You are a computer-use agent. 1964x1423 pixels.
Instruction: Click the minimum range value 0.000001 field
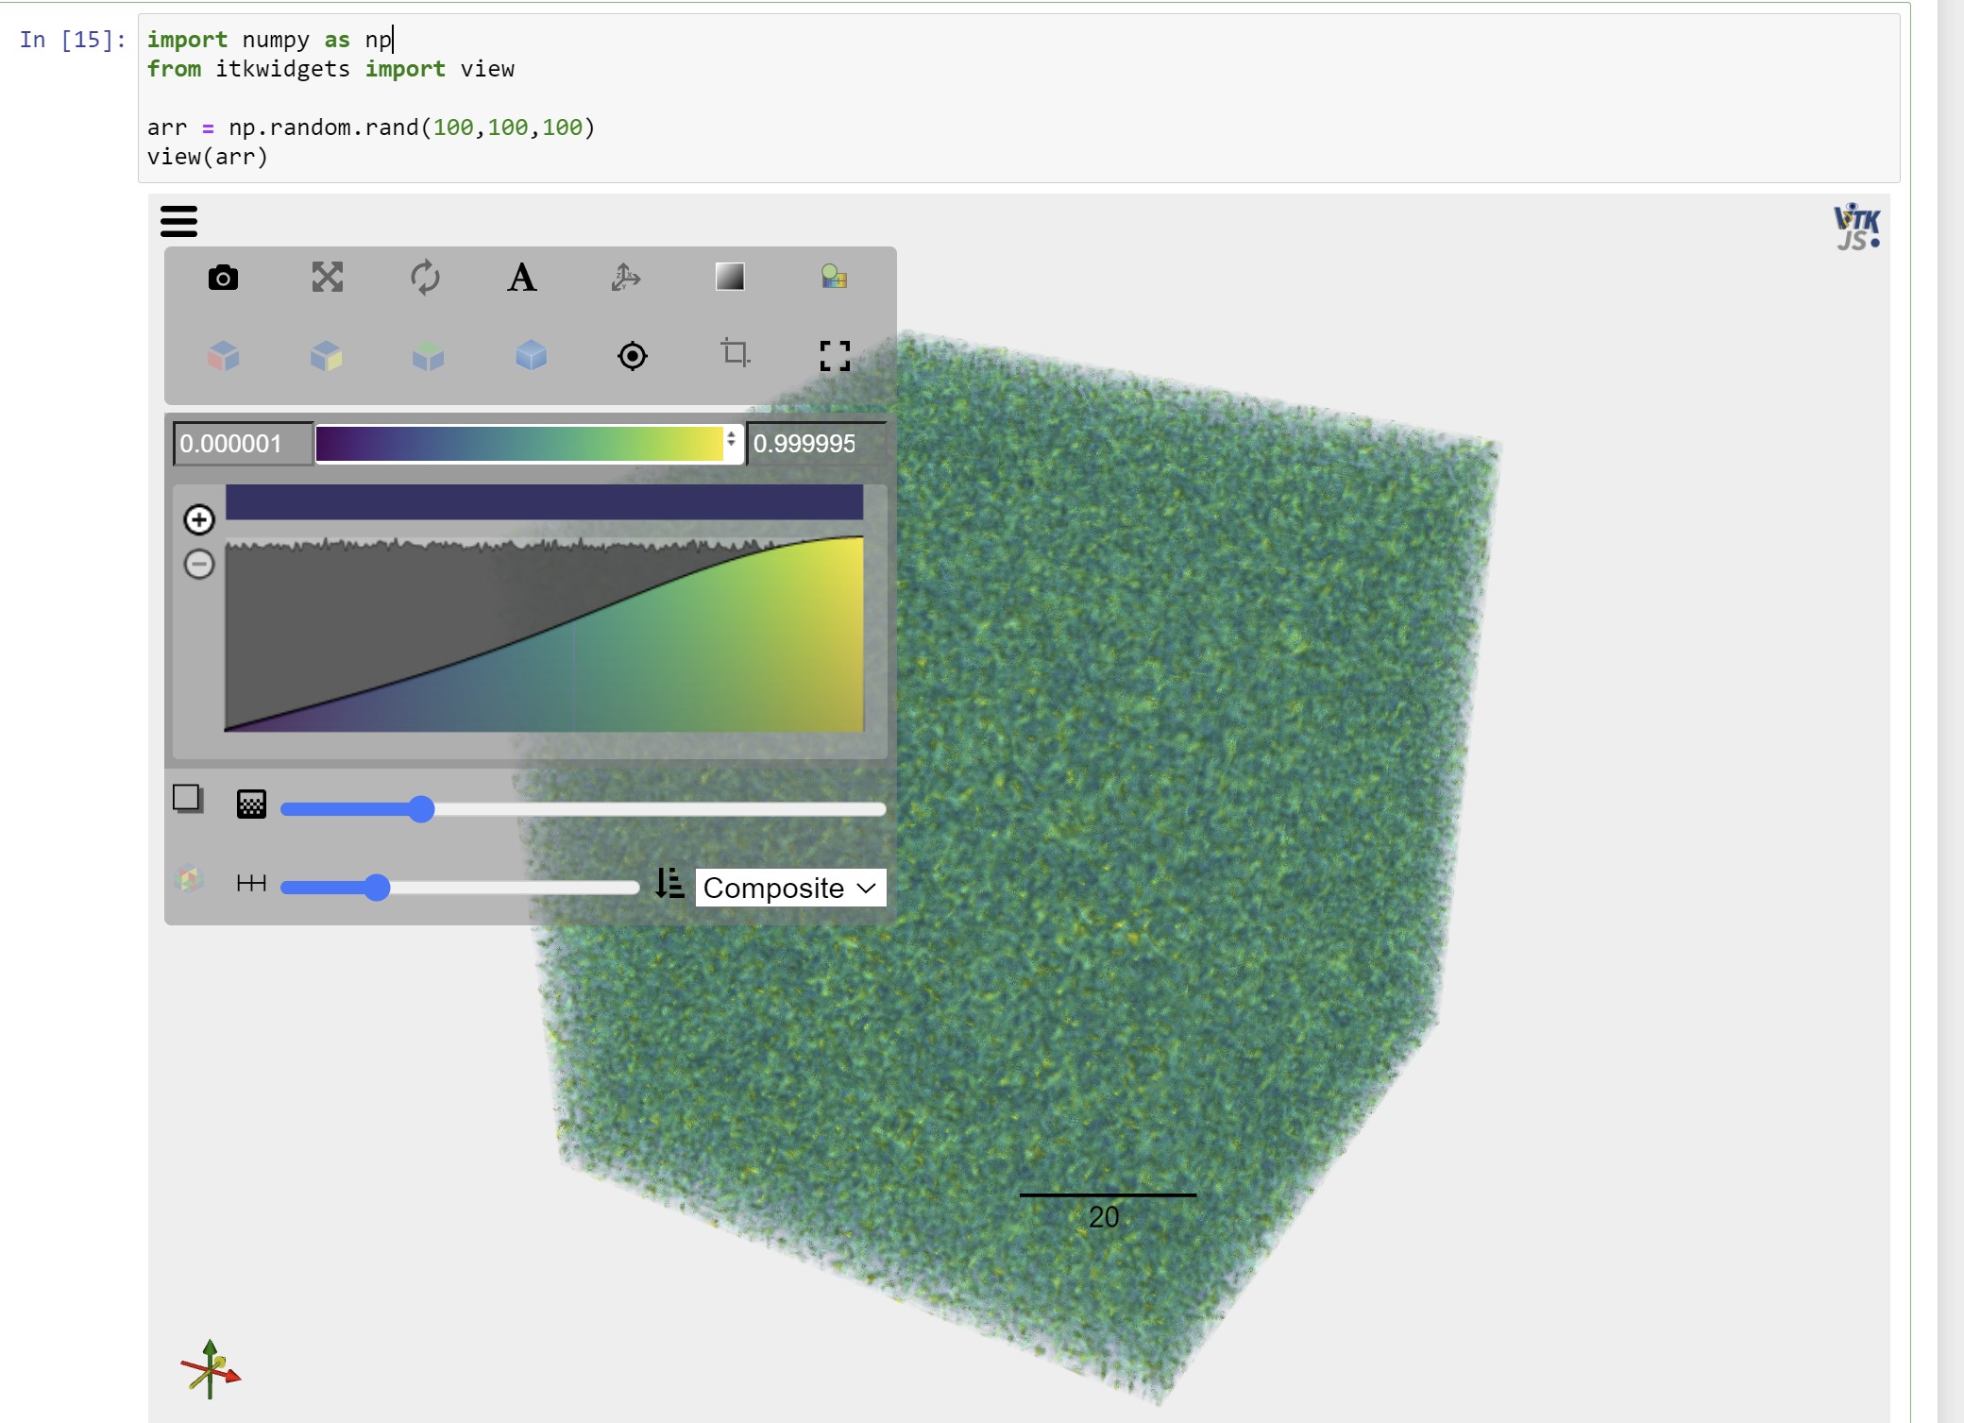click(x=243, y=444)
